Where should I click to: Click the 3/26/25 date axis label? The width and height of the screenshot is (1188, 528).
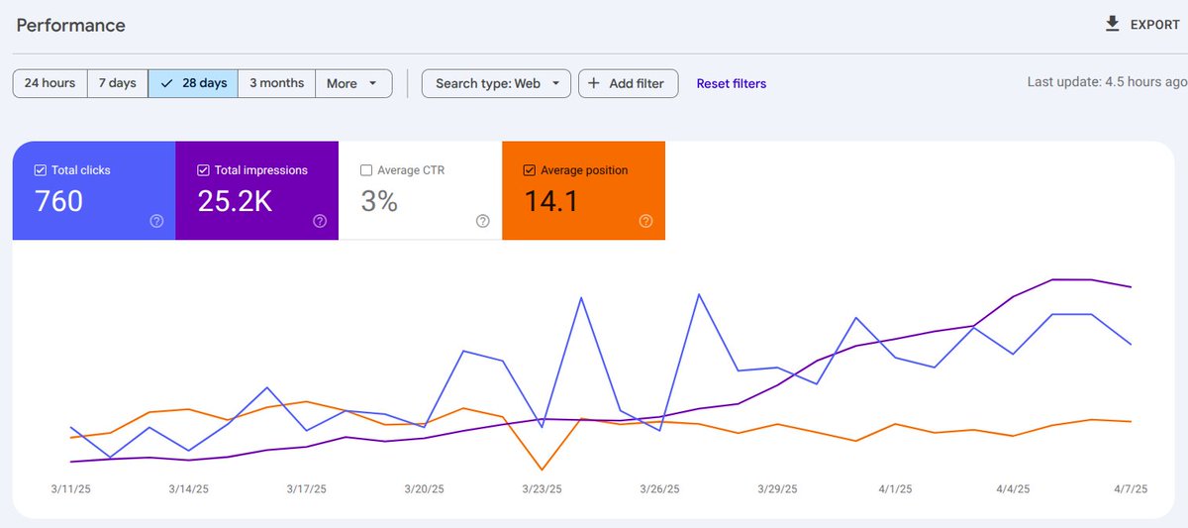coord(659,489)
